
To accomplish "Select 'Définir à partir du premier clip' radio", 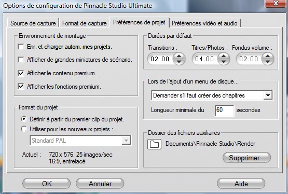I will click(x=24, y=119).
